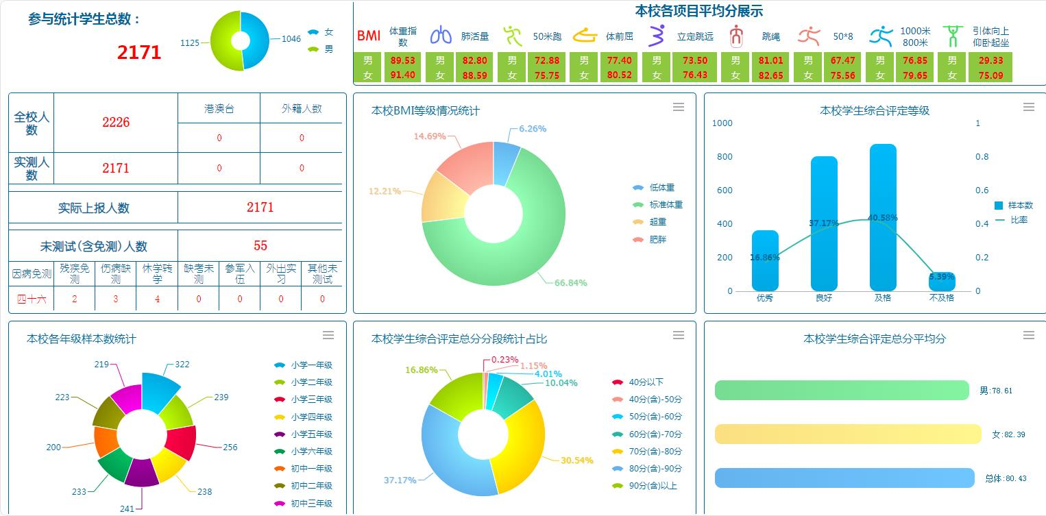Click the 50*8 shuttle run icon
The width and height of the screenshot is (1046, 516).
click(809, 36)
